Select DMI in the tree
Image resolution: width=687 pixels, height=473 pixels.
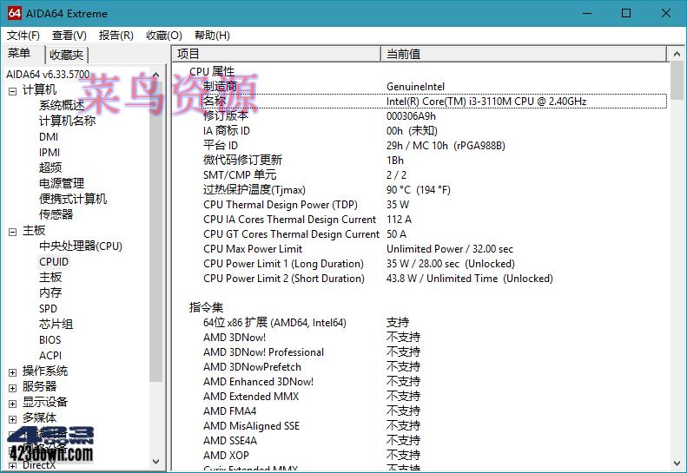48,136
